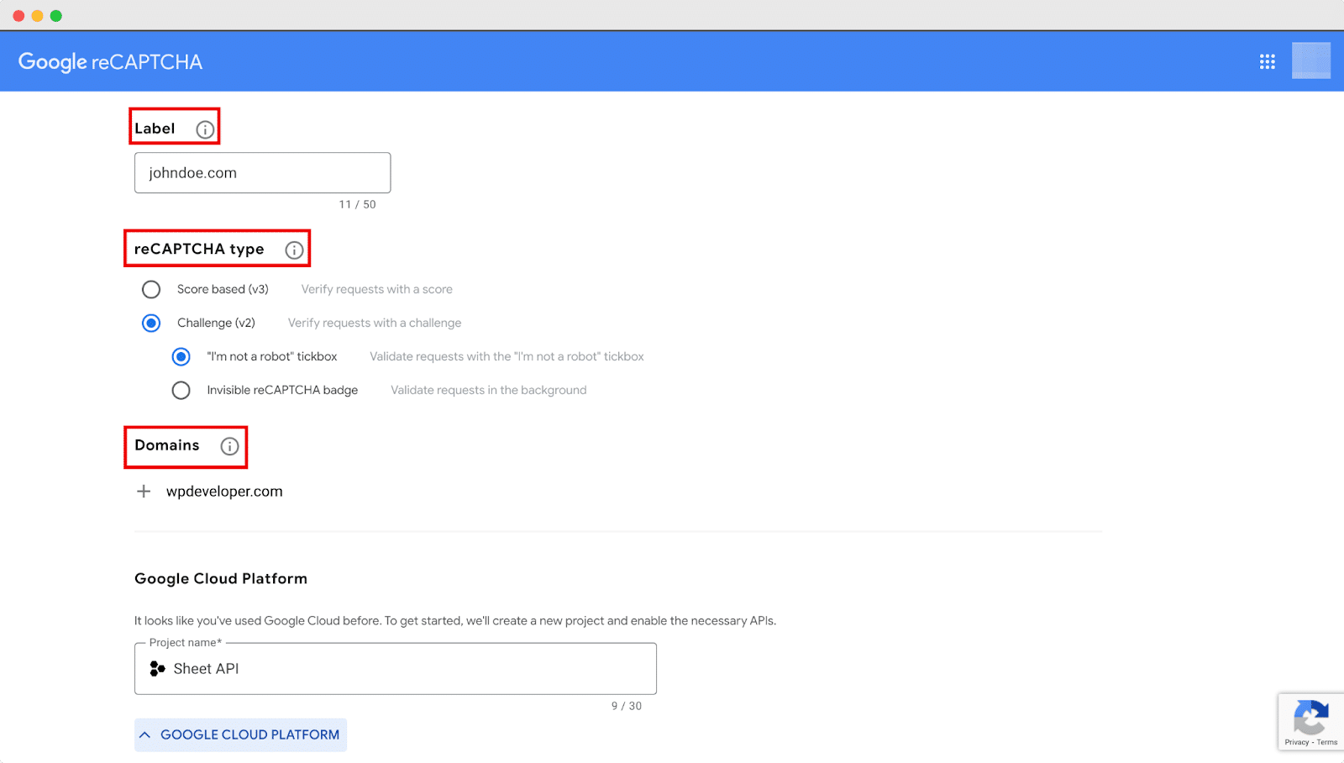The height and width of the screenshot is (763, 1344).
Task: Select the Score based (v3) option
Action: pos(151,289)
